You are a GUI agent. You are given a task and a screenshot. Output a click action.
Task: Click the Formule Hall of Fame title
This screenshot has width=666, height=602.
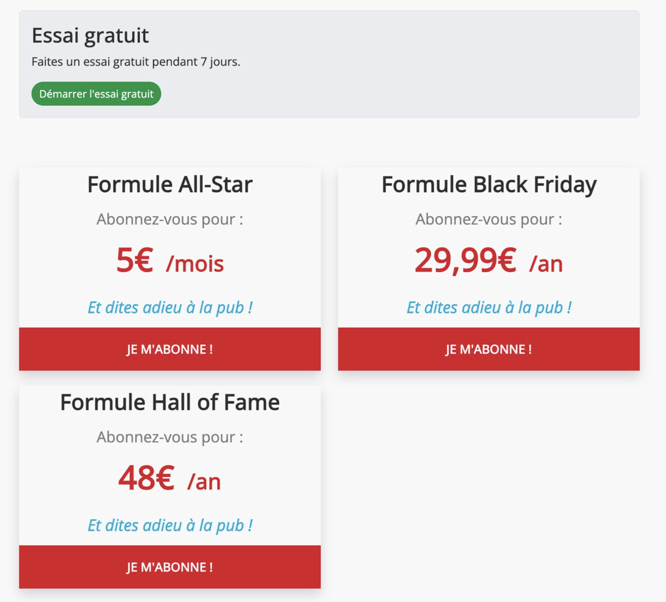pyautogui.click(x=170, y=402)
